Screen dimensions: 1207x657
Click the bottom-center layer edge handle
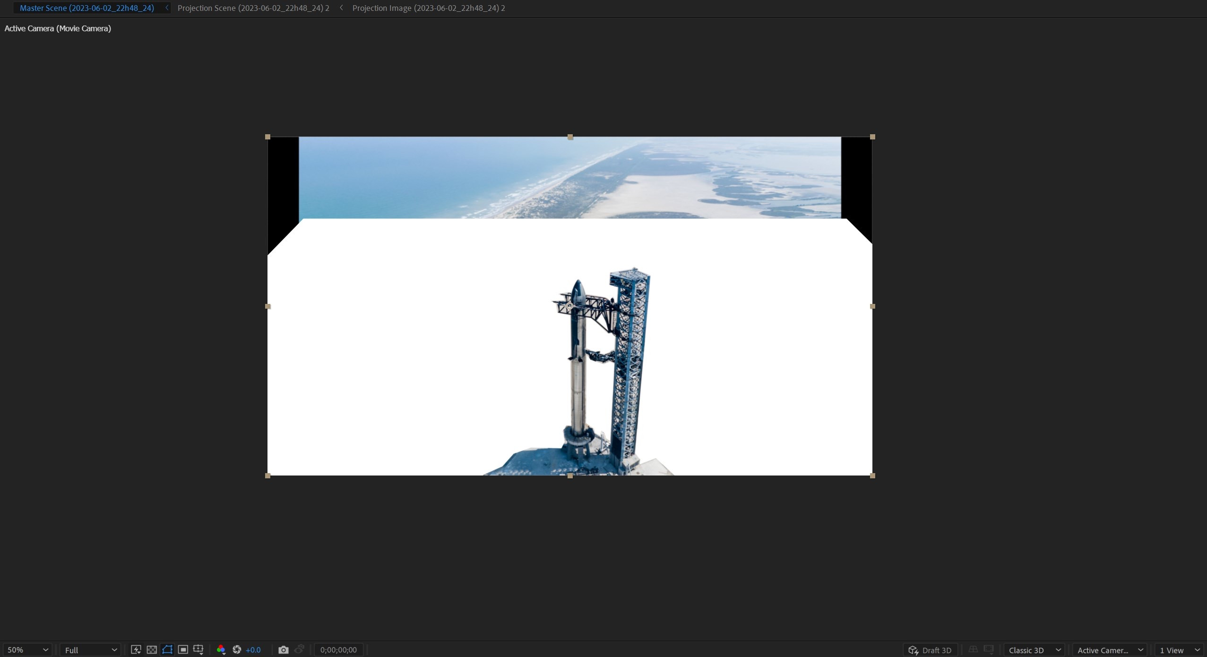570,475
